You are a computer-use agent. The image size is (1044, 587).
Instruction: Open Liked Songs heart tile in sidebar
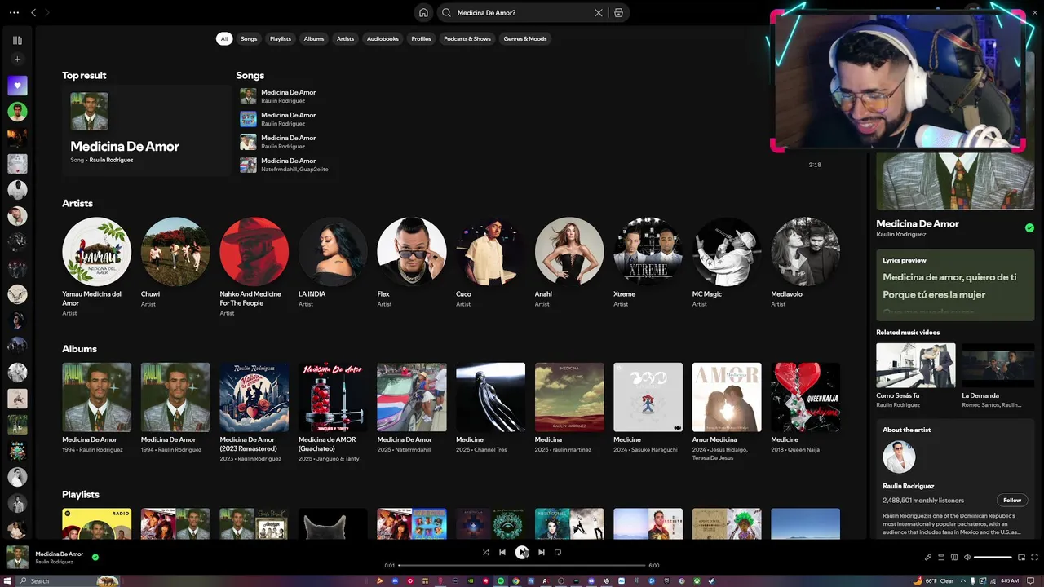(x=17, y=85)
